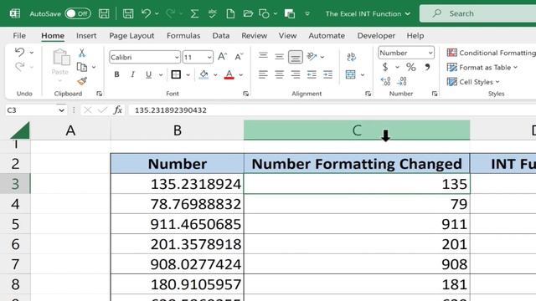
Task: Click the Format Painter brush icon
Action: [82, 81]
